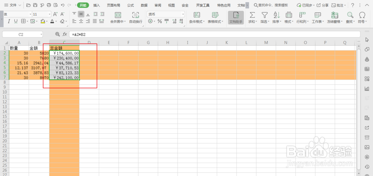Screen dimensions: 373x176
Task: Click the 冻结窗格 freeze panes icon
Action: pos(335,15)
